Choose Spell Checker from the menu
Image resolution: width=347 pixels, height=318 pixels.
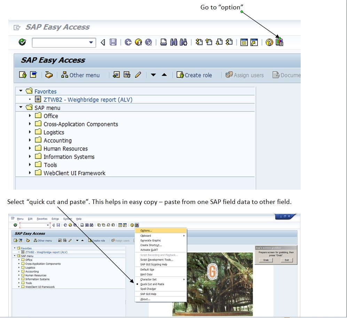161,289
